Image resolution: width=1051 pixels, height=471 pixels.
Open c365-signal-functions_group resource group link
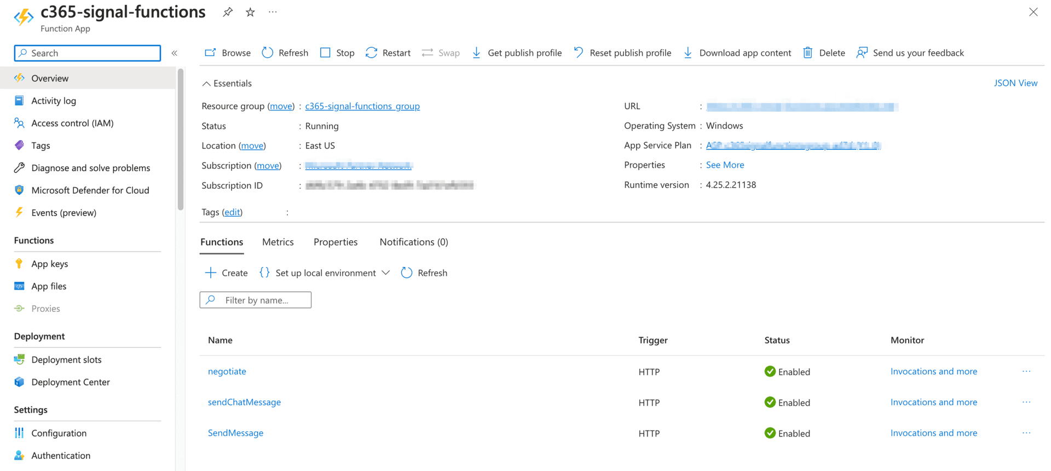click(362, 106)
